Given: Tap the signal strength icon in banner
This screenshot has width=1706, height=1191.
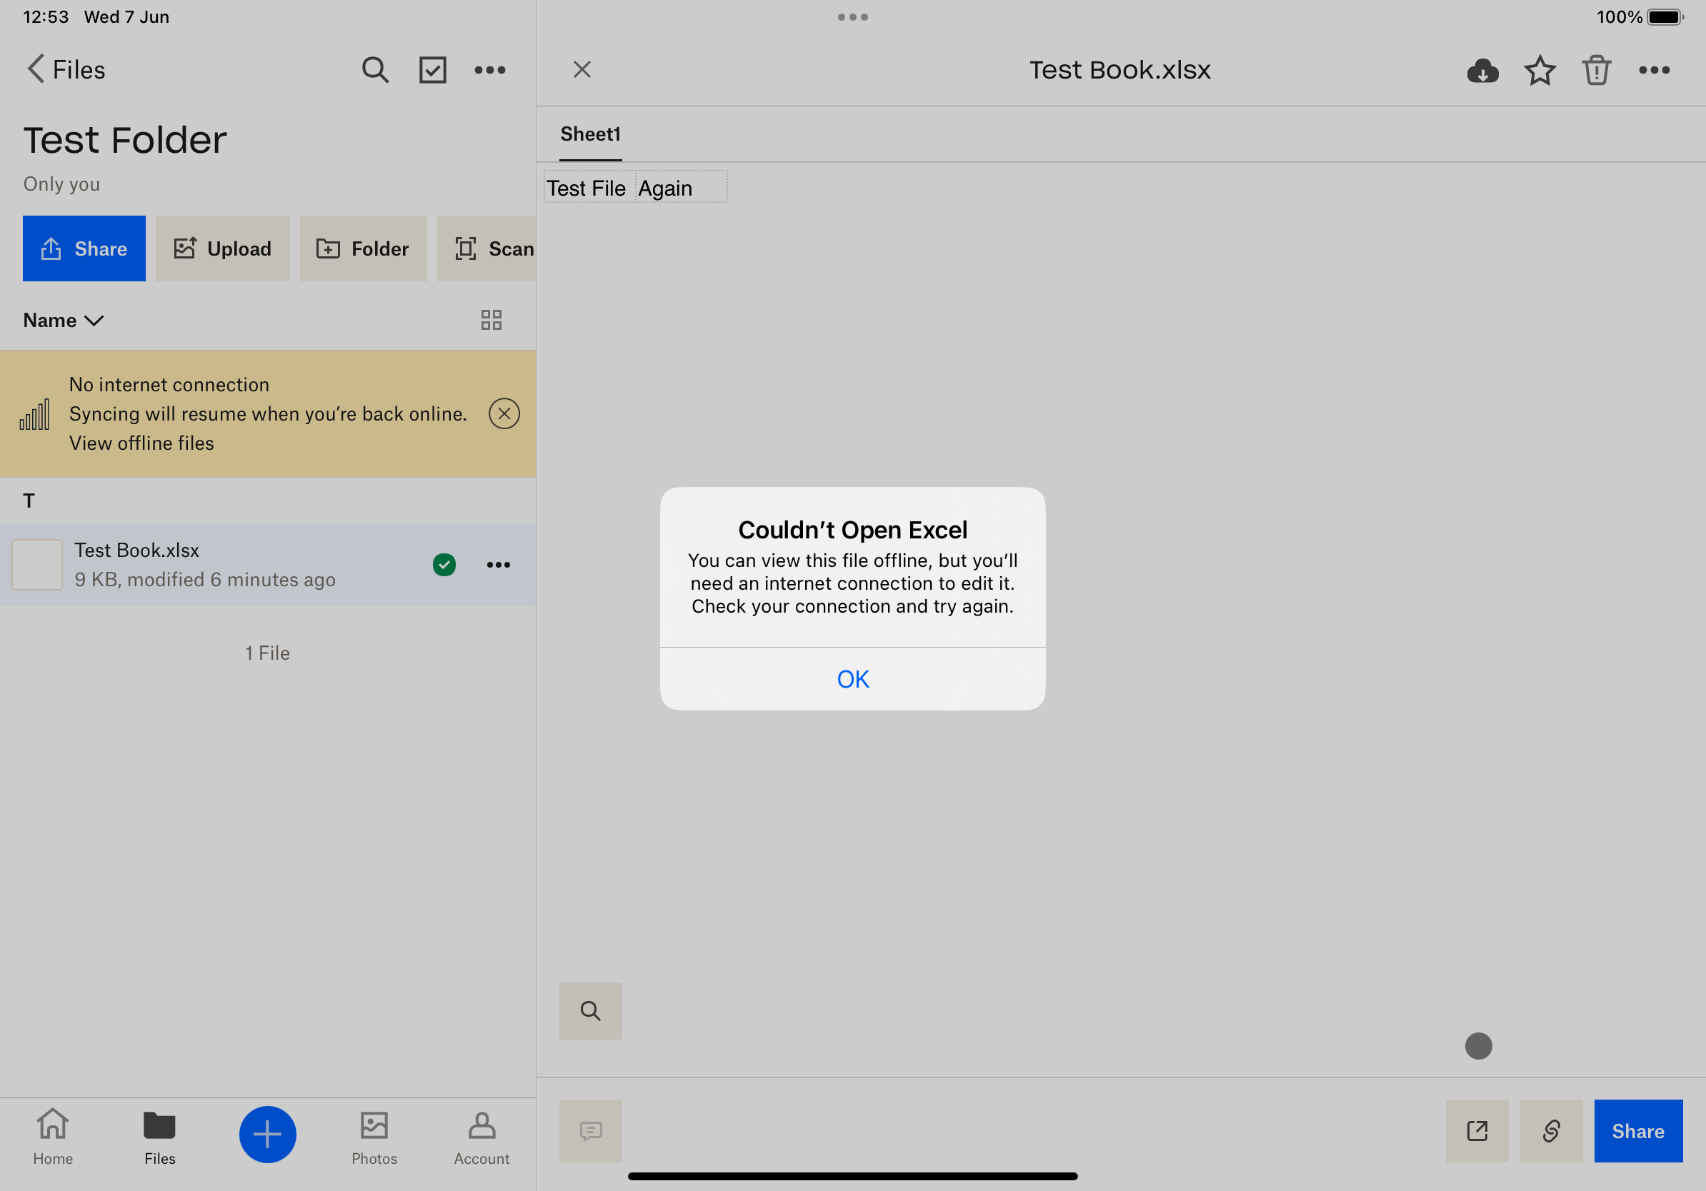Looking at the screenshot, I should point(34,414).
